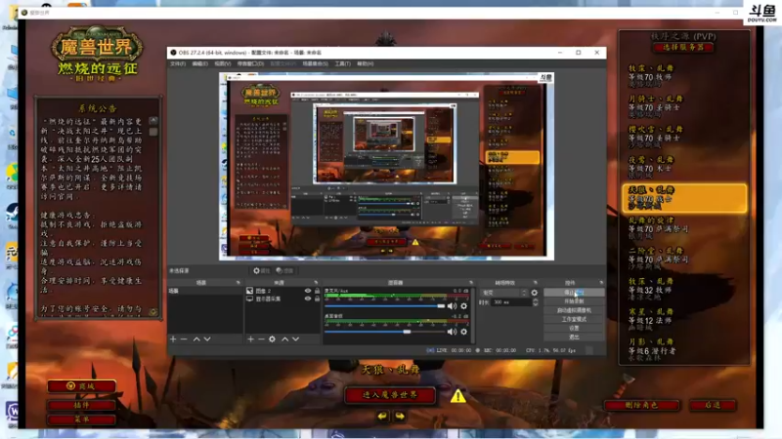Toggle visibility eye of the 图像 2 source
Image resolution: width=782 pixels, height=439 pixels.
(x=308, y=291)
